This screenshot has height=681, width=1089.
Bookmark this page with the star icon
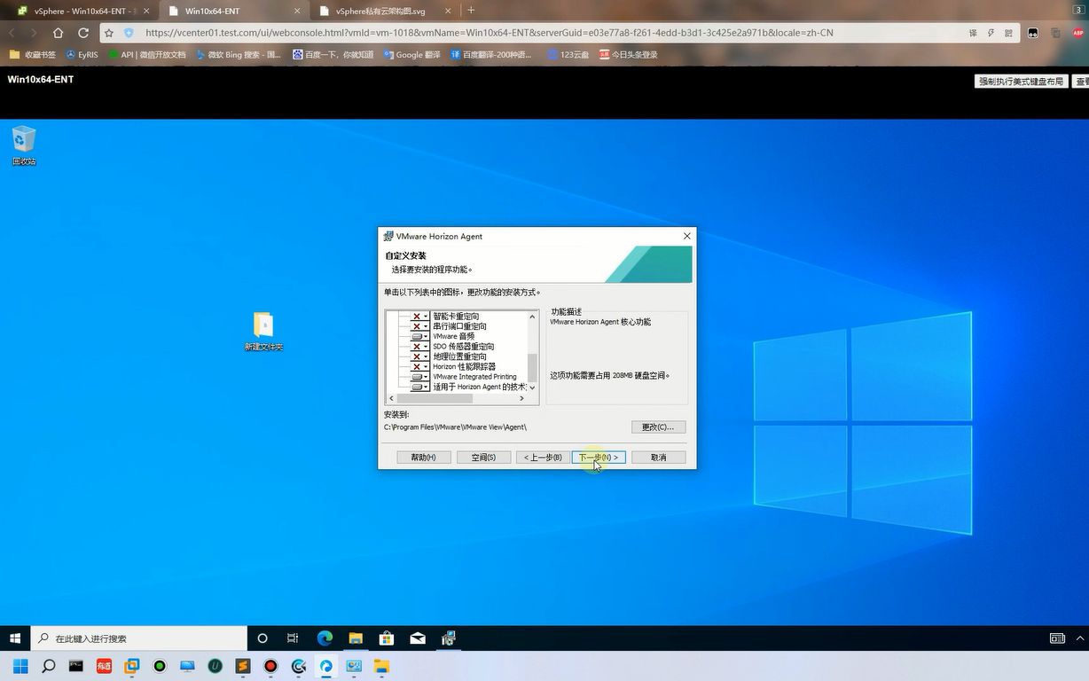click(109, 33)
